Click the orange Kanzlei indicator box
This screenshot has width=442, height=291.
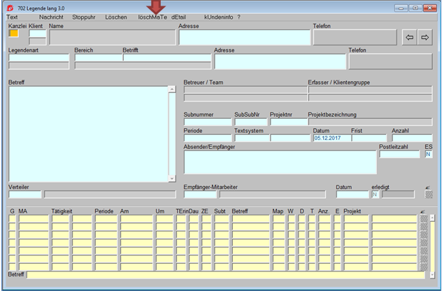13,33
